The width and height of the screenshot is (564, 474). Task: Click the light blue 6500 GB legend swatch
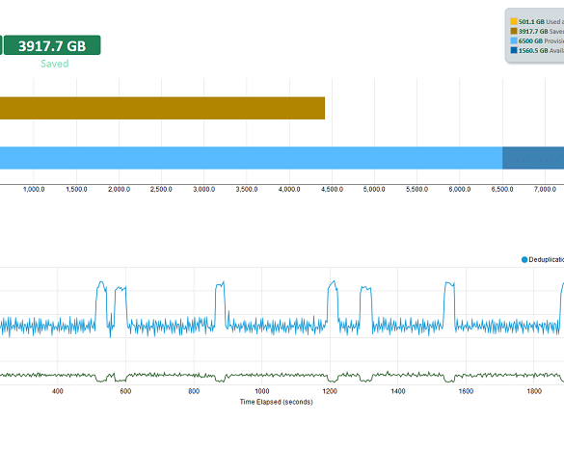point(514,41)
